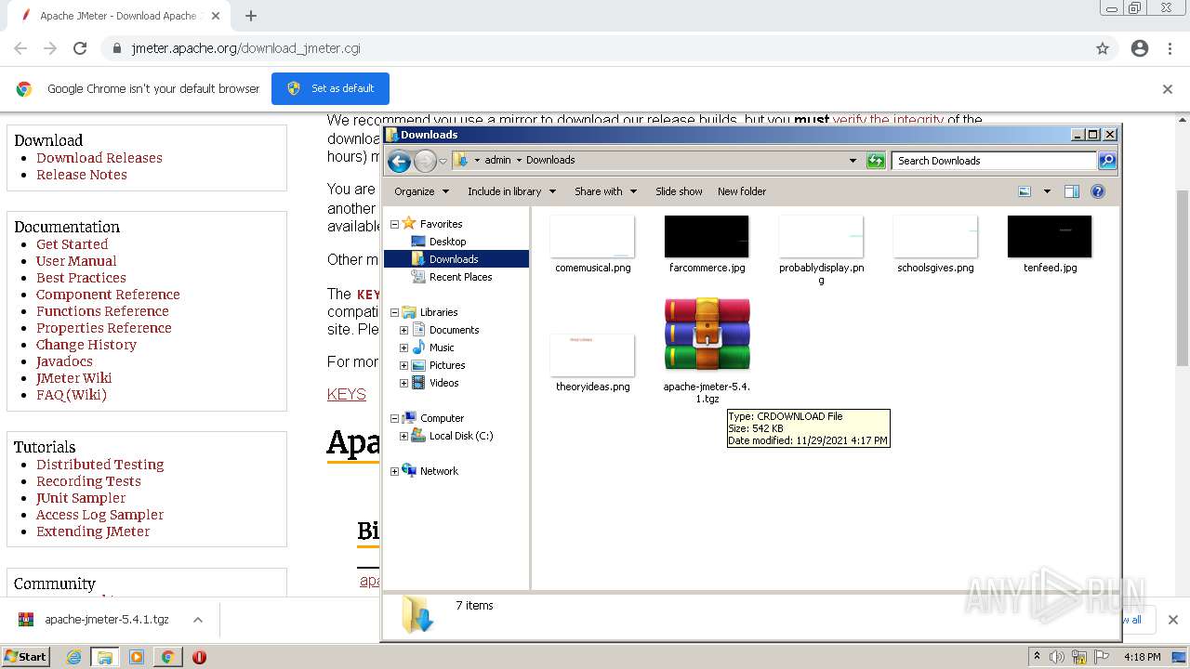This screenshot has width=1190, height=669.
Task: Collapse the Libraries tree node
Action: click(394, 312)
